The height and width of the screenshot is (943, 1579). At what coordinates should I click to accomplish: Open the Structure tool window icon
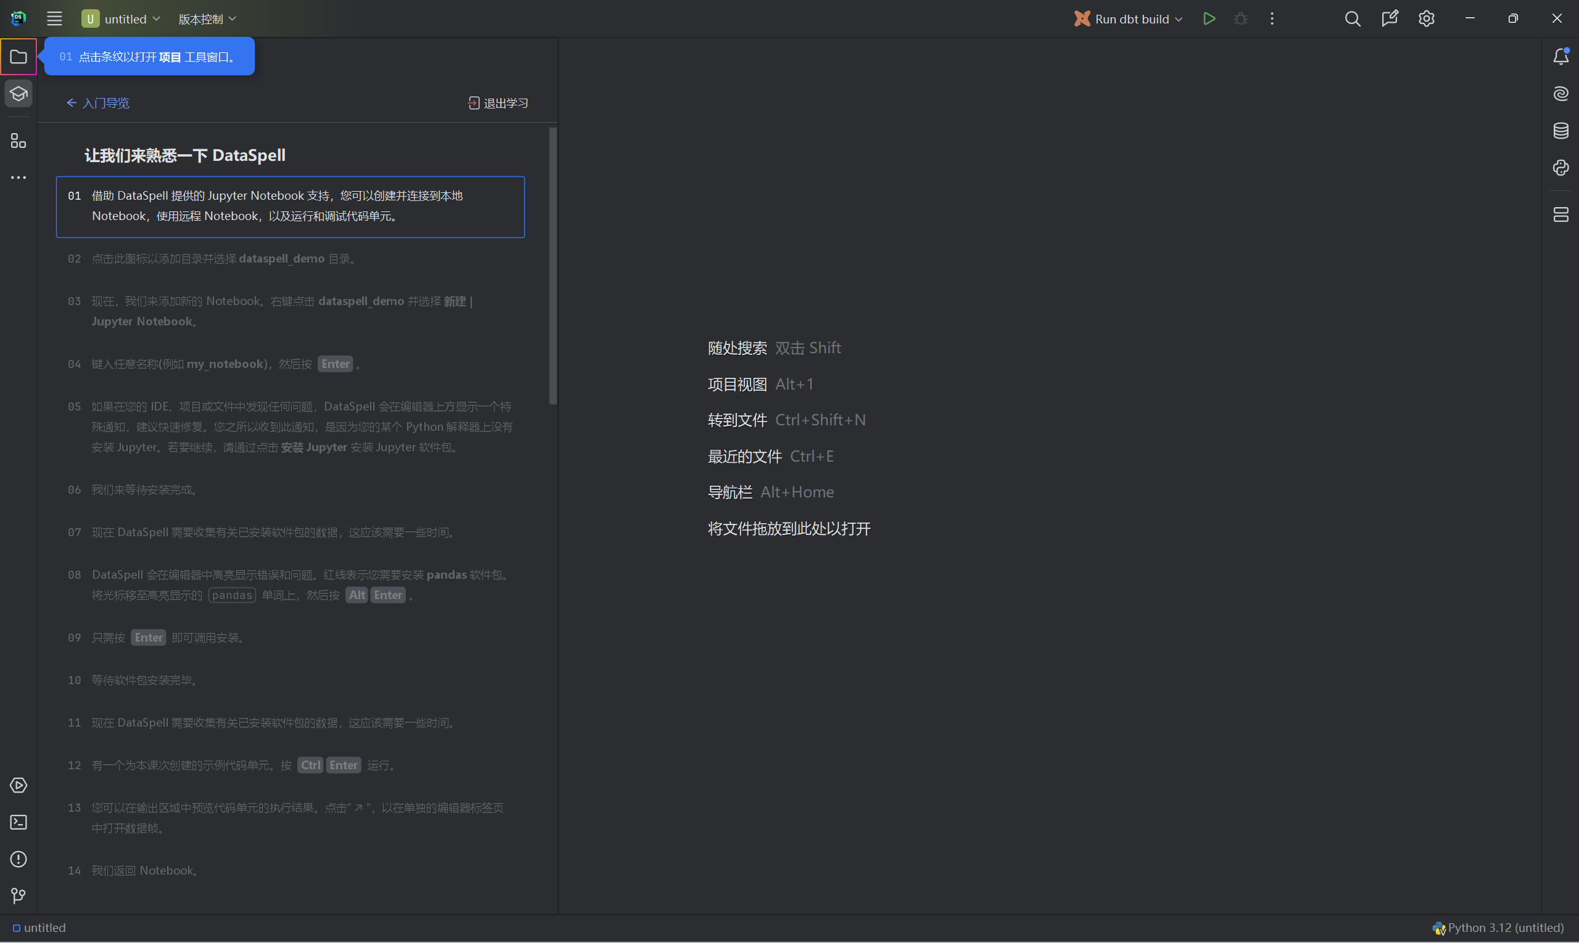click(x=19, y=141)
